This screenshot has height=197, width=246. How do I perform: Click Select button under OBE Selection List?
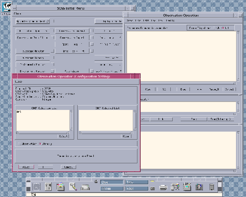tap(63, 136)
